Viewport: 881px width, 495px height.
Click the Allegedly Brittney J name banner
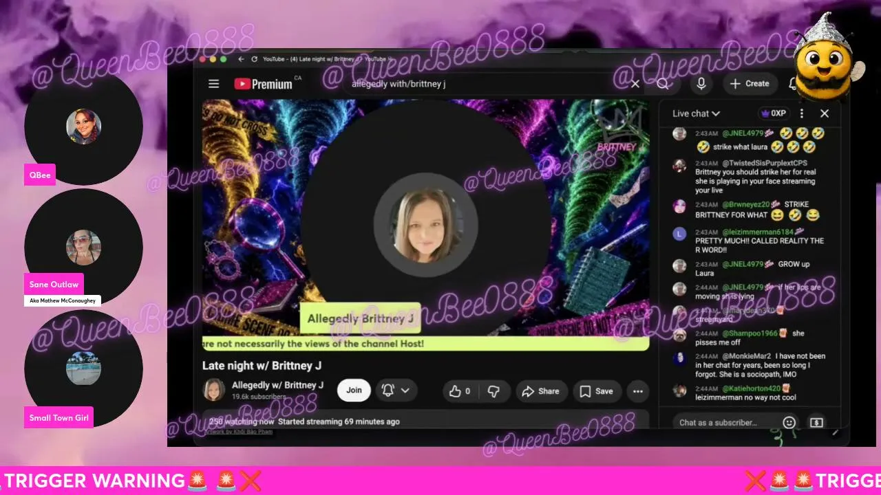[360, 319]
